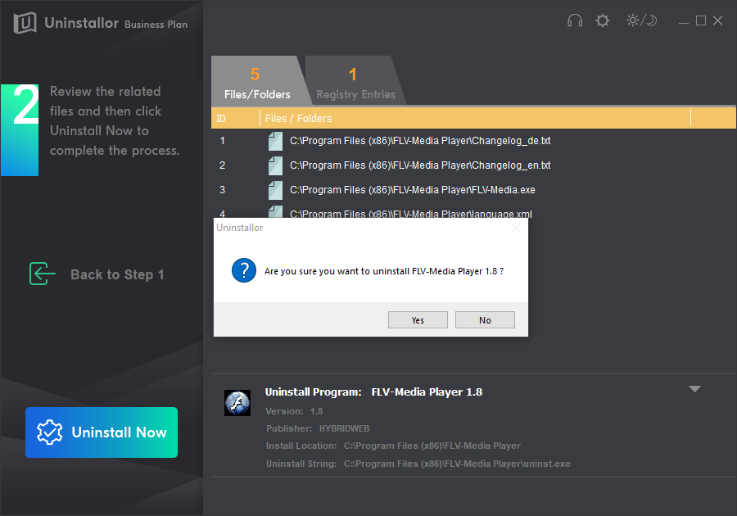This screenshot has height=516, width=737.
Task: Toggle the light/dark theme switch
Action: 641,20
